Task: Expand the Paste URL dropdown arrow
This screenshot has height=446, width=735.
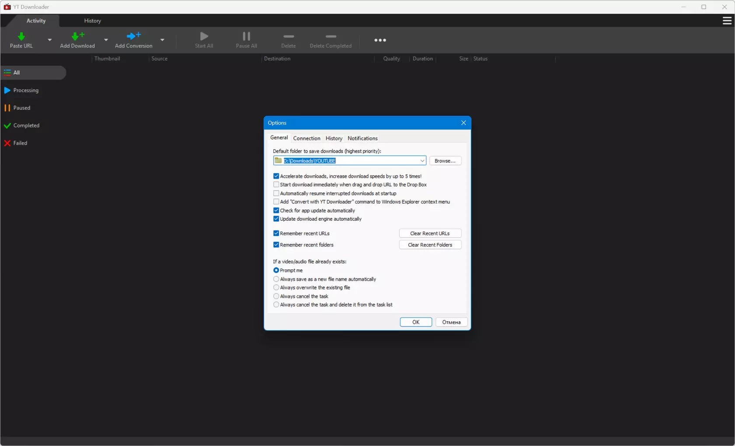Action: coord(49,40)
